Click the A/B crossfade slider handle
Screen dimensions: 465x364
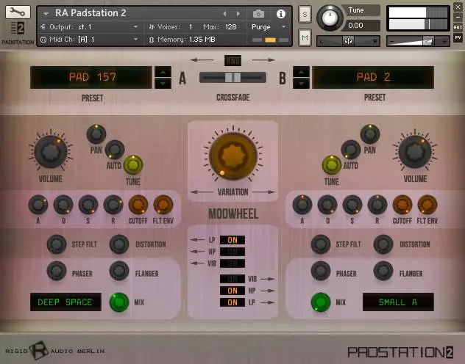(x=232, y=78)
